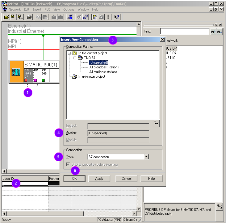The image size is (226, 224).
Task: Click the pin icon below the connection partner tree
Action: pyautogui.click(x=156, y=123)
